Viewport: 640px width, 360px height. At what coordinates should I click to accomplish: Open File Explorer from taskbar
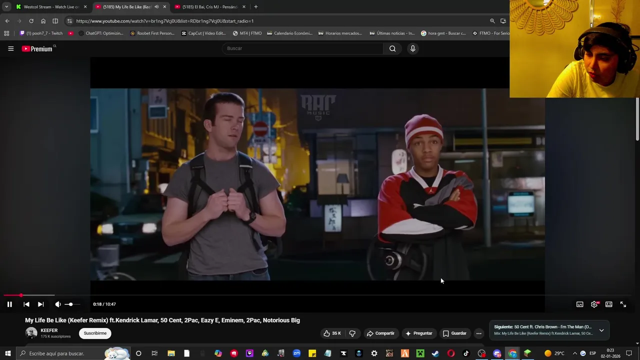tap(171, 353)
